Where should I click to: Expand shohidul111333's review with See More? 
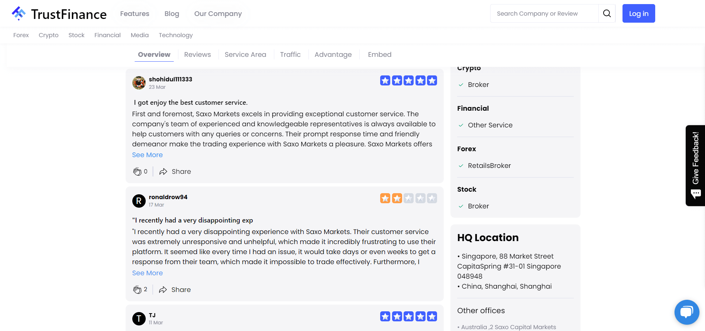(147, 155)
